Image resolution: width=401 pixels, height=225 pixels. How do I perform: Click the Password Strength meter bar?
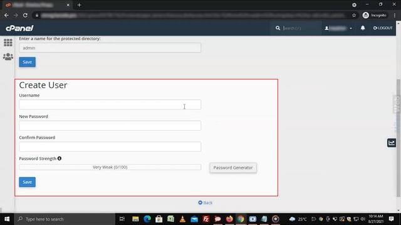point(110,167)
